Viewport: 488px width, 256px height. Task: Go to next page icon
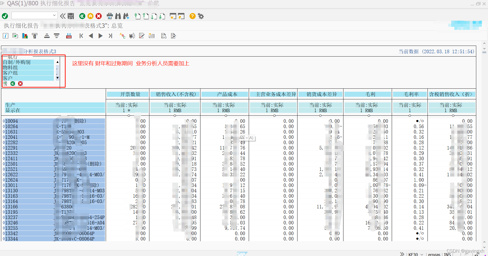point(154,16)
